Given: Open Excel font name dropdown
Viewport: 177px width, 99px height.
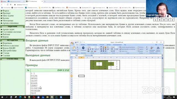Looking at the screenshot, I should coord(94,47).
